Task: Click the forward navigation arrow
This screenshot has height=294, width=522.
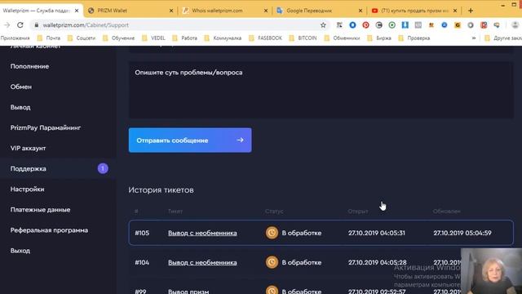Action: point(7,25)
